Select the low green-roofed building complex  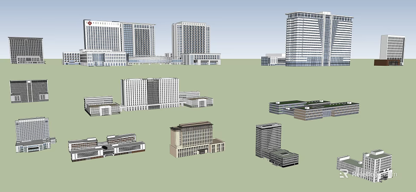pyautogui.click(x=314, y=110)
